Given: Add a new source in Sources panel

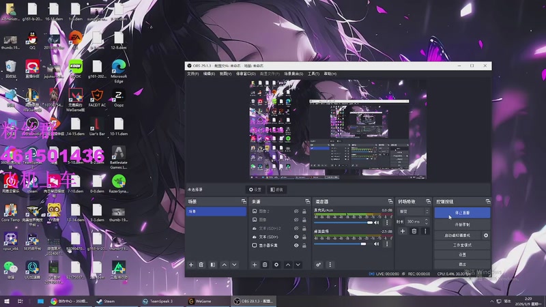Looking at the screenshot, I should tap(255, 265).
